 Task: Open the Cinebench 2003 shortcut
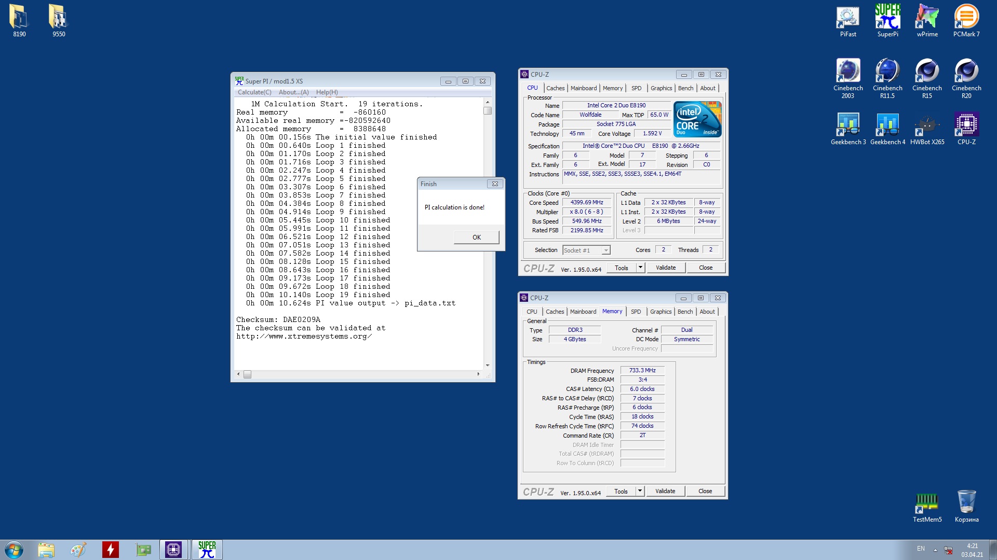(848, 78)
